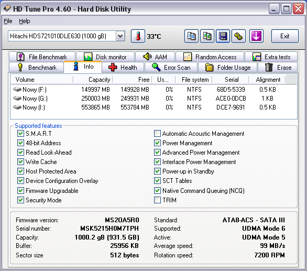
Task: Click the firmware version MS2OA5R0
Action: click(122, 220)
